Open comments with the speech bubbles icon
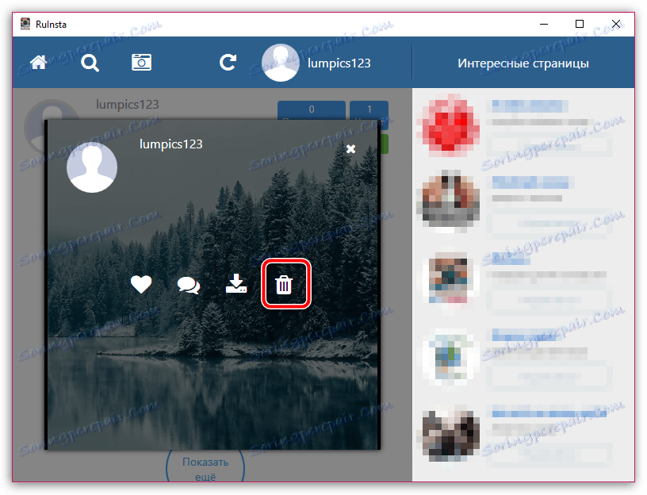Image resolution: width=647 pixels, height=495 pixels. pos(189,285)
